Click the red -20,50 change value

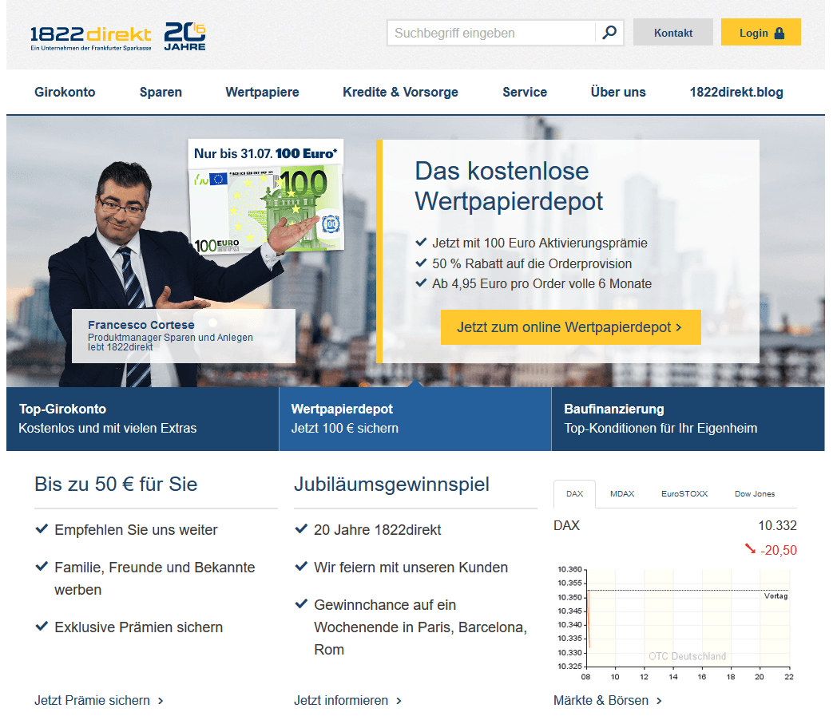[779, 551]
